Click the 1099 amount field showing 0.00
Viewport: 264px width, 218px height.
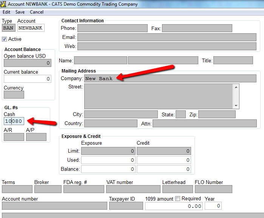174,206
